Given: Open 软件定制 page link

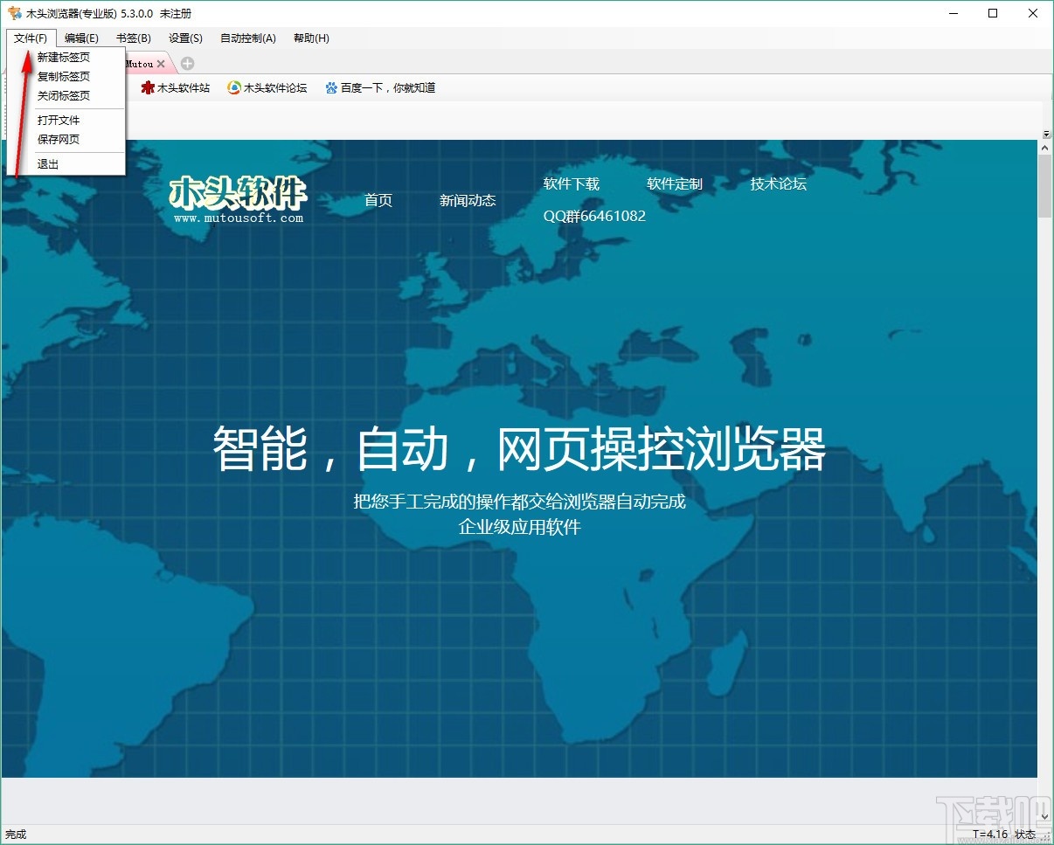Looking at the screenshot, I should click(675, 184).
